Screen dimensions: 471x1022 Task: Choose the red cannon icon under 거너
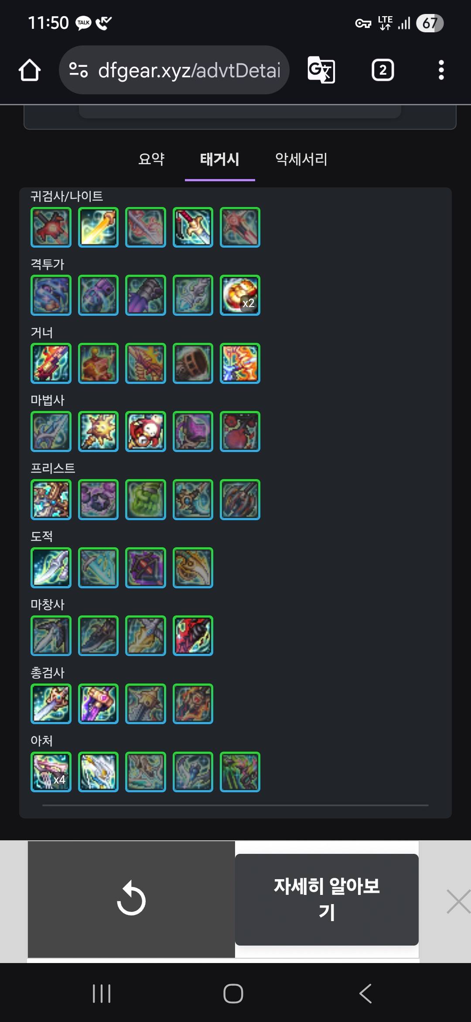[51, 363]
